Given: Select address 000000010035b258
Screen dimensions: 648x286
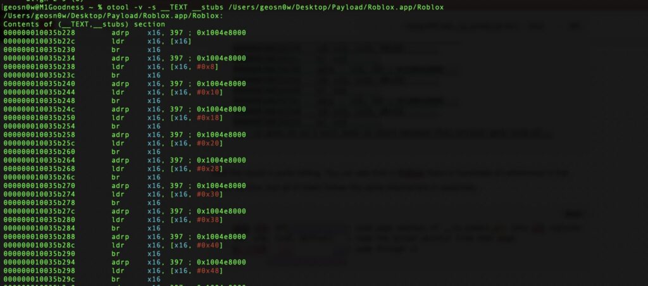Looking at the screenshot, I should [x=40, y=135].
